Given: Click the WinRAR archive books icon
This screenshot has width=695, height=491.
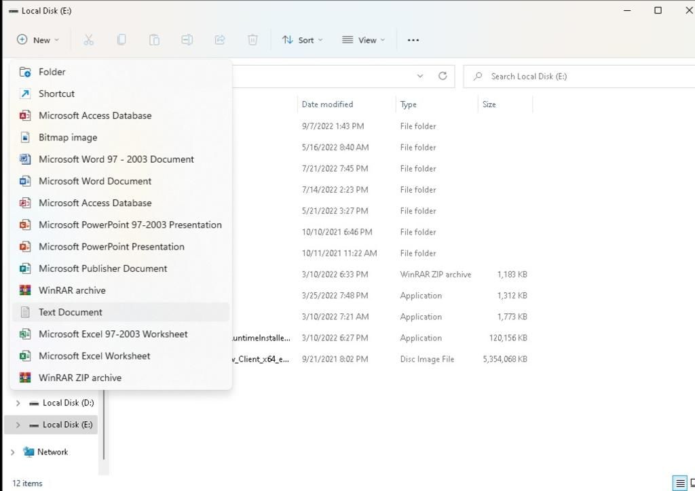Looking at the screenshot, I should coord(25,290).
